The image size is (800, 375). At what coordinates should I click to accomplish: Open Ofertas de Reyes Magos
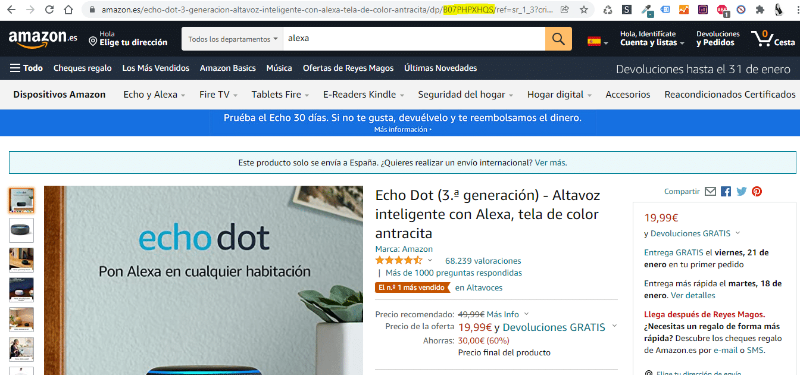[x=347, y=68]
